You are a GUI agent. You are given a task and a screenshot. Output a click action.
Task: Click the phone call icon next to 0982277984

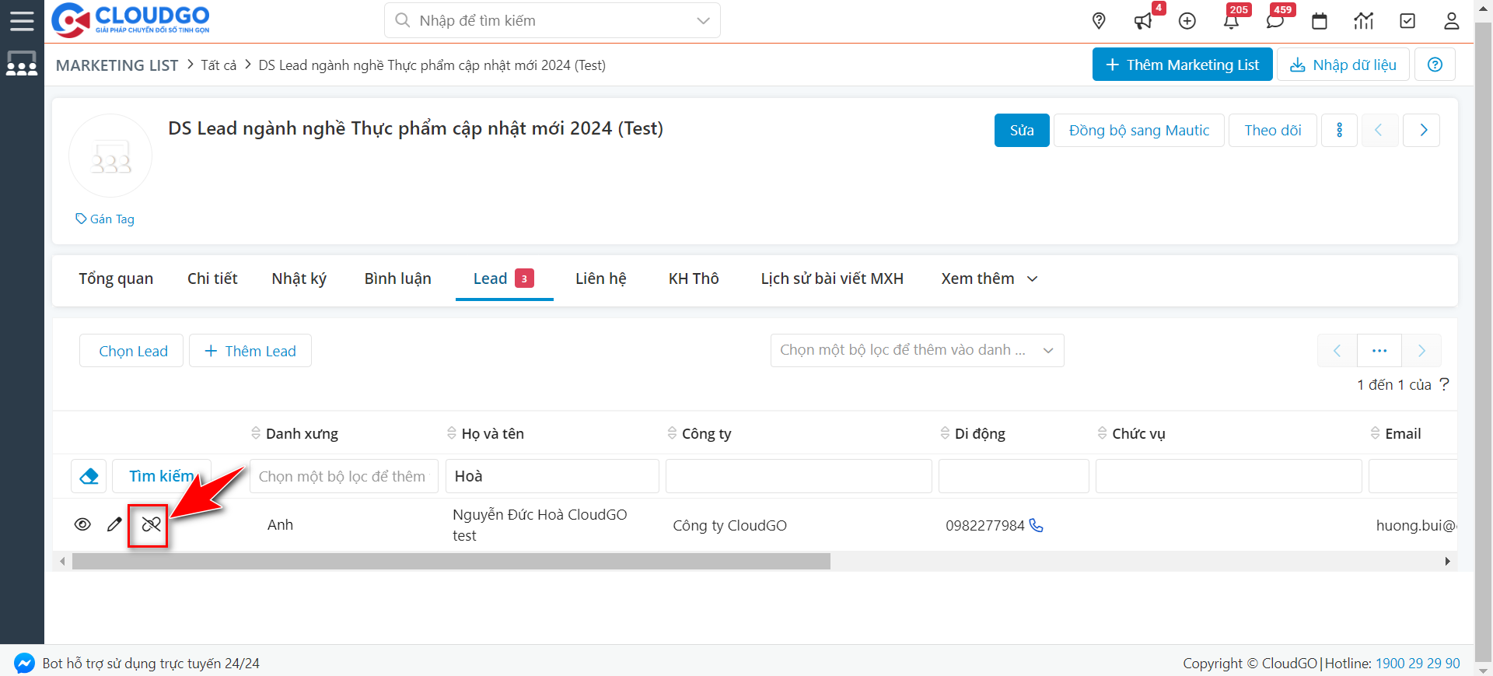pyautogui.click(x=1036, y=525)
